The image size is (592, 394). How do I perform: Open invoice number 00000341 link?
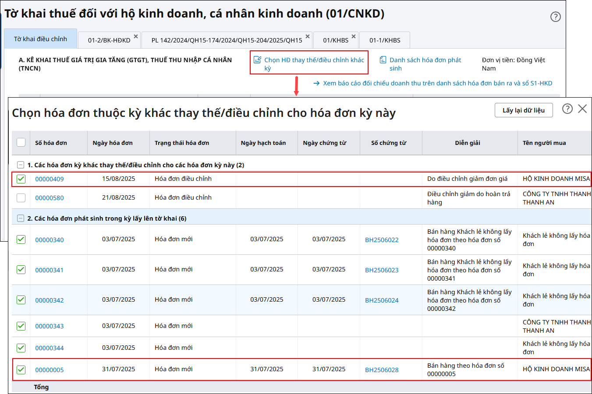point(50,270)
